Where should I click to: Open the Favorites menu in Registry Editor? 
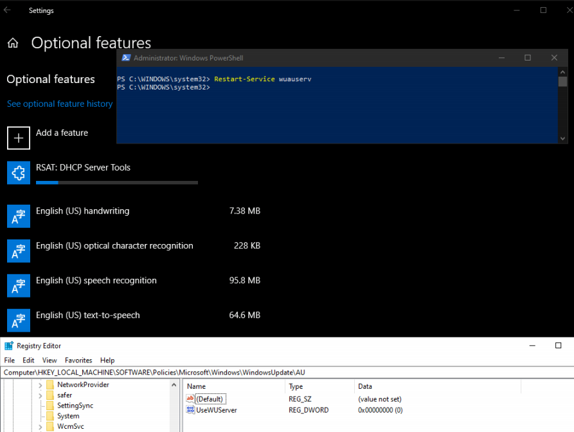[x=78, y=360]
